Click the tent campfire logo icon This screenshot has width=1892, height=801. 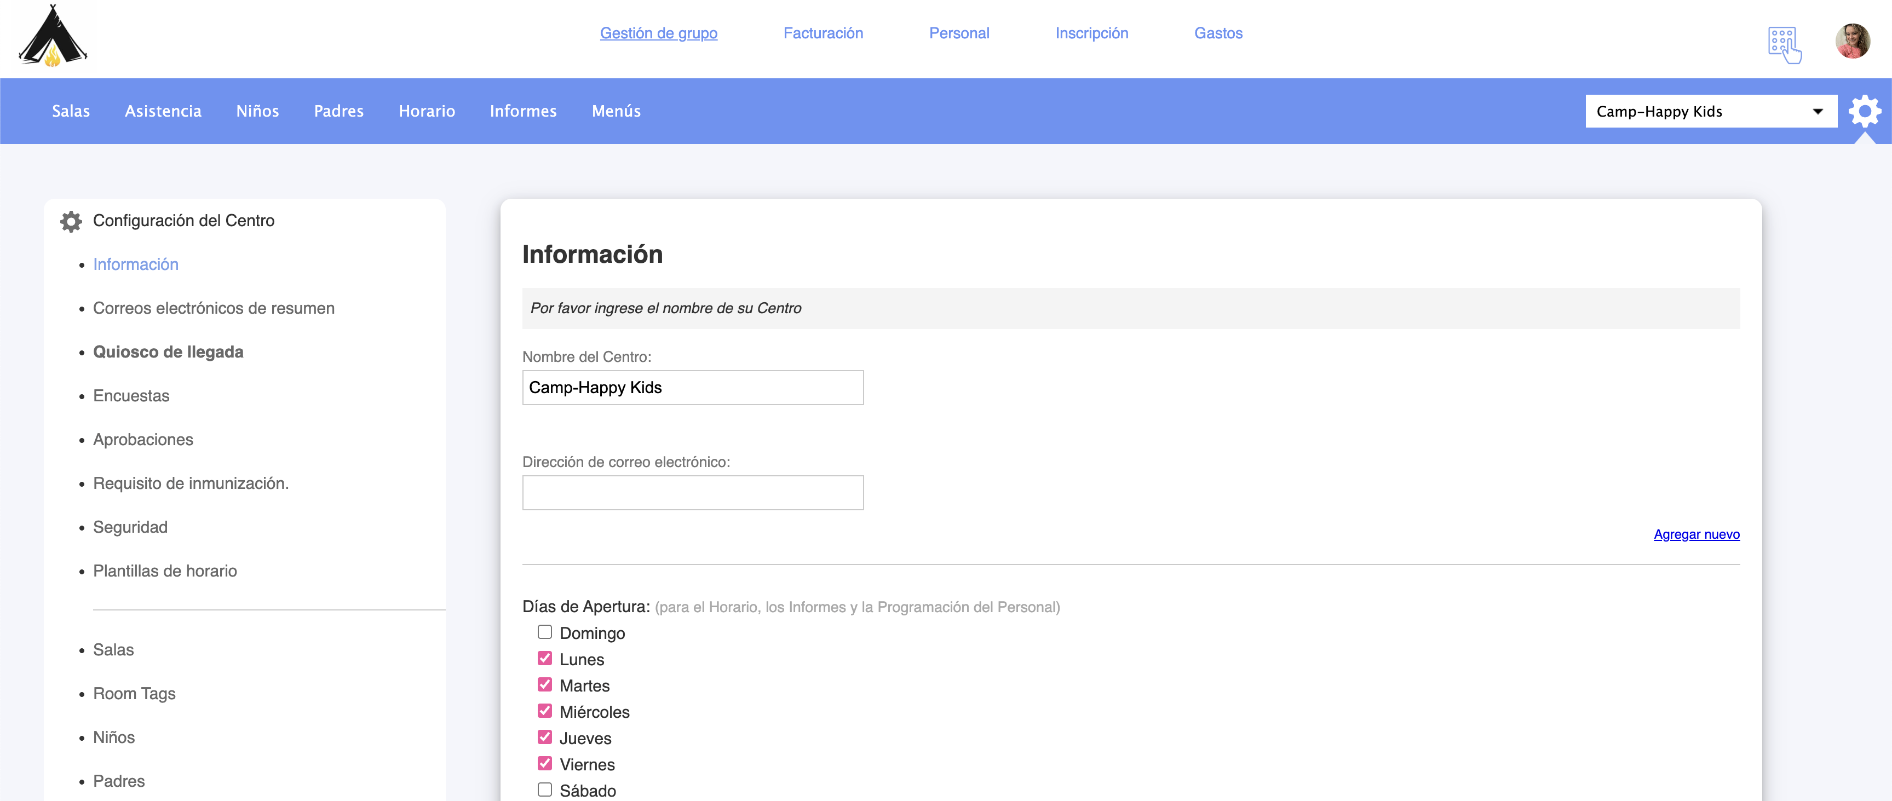pos(52,36)
